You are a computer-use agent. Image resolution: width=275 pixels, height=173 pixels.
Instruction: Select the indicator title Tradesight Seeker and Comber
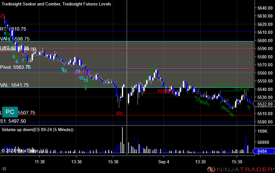[x=31, y=4]
